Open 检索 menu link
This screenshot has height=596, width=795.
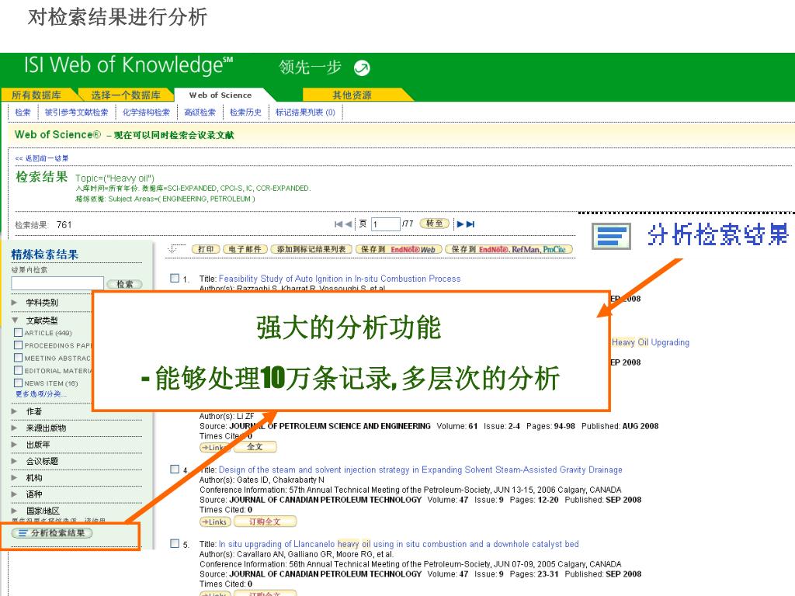[23, 113]
